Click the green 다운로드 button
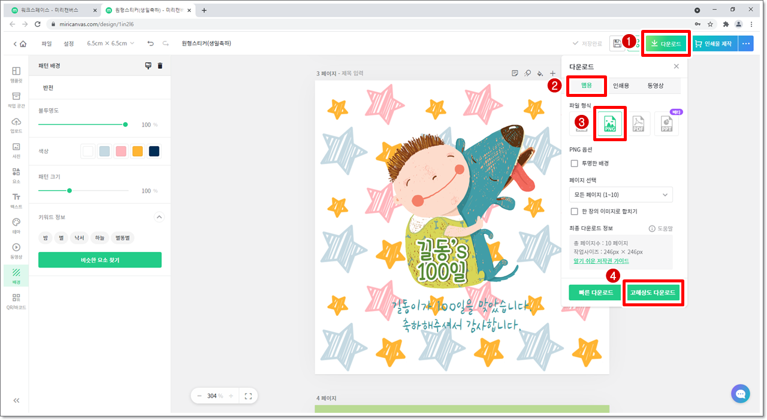767x420 pixels. 666,44
